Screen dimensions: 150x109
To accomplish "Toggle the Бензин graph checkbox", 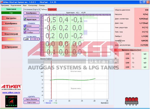I will click(25, 26).
